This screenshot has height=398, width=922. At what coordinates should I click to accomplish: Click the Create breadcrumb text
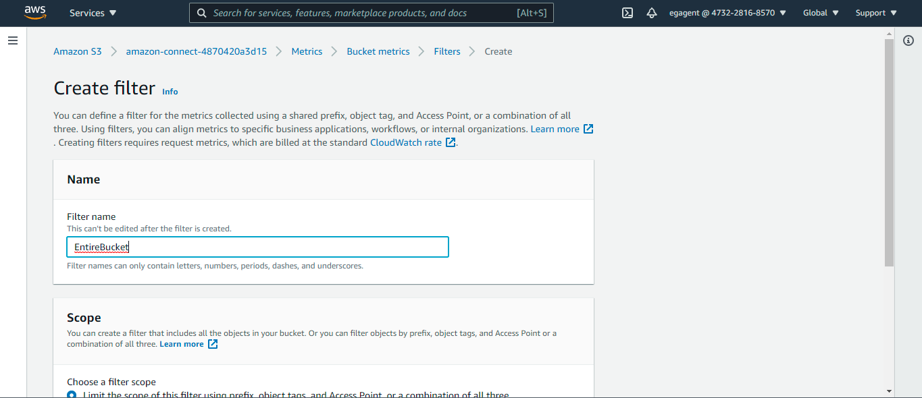click(x=498, y=51)
